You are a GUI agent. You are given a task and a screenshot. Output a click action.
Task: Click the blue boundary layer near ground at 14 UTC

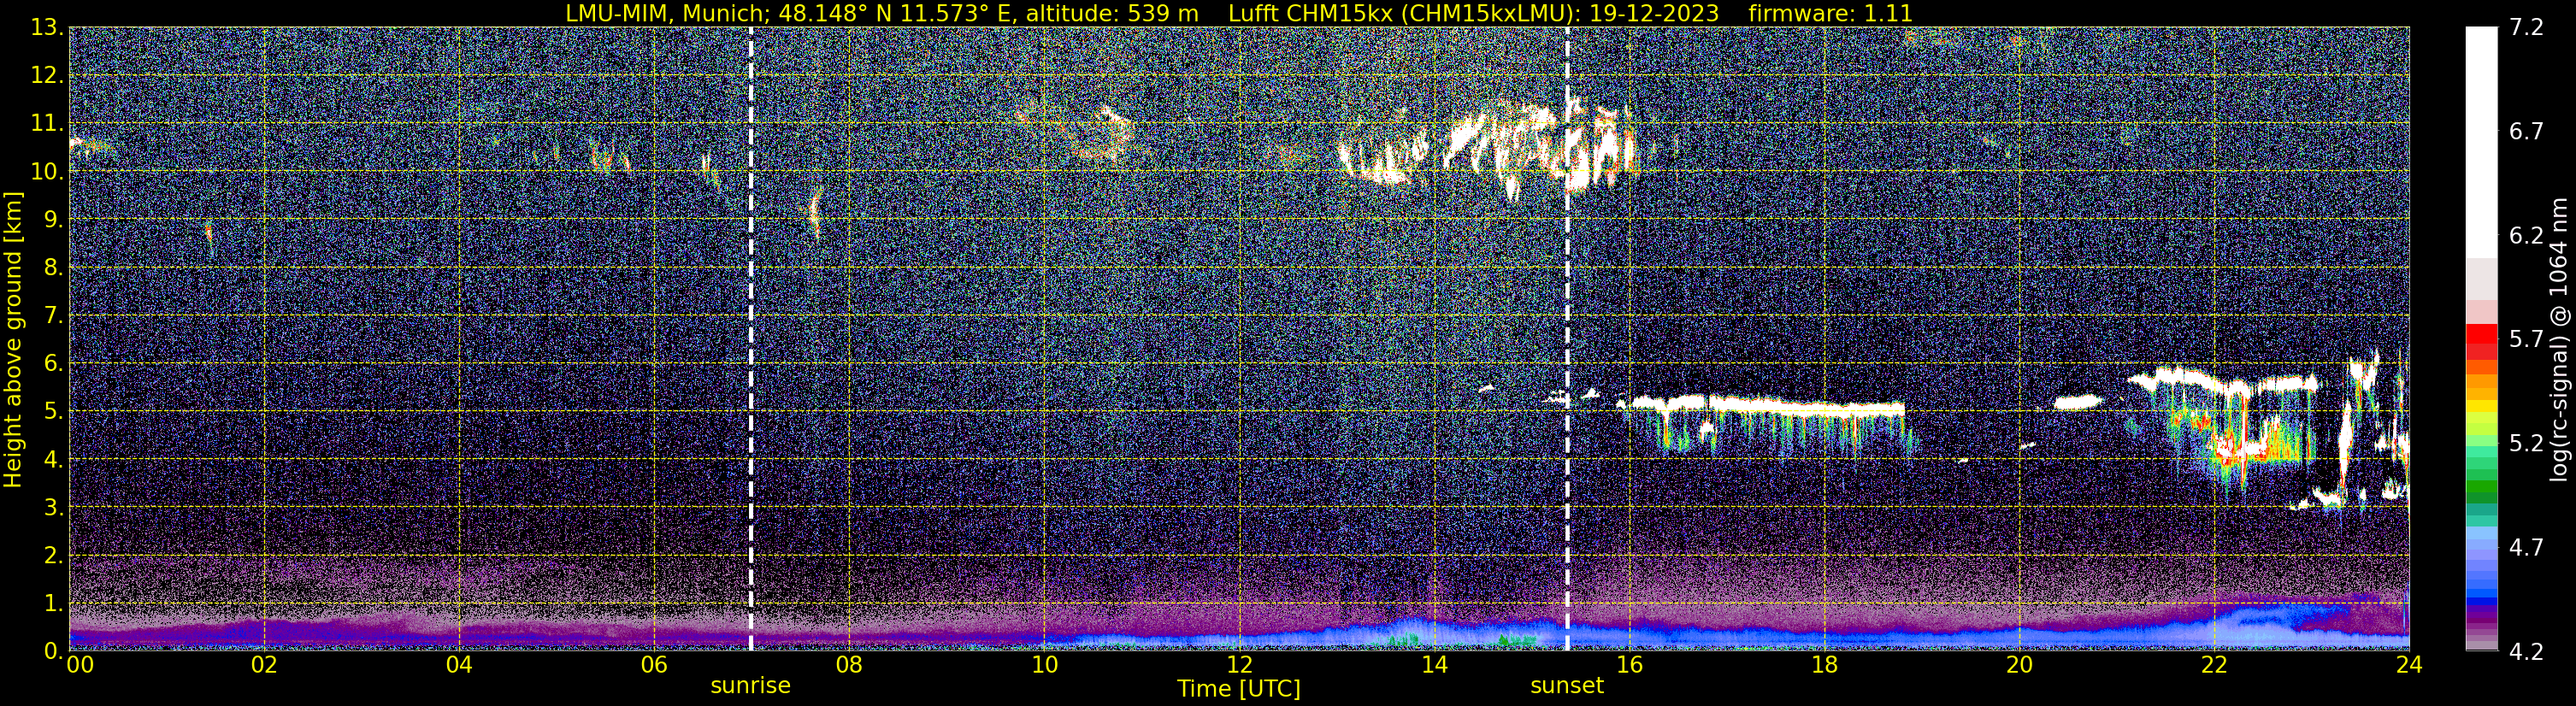click(1434, 633)
